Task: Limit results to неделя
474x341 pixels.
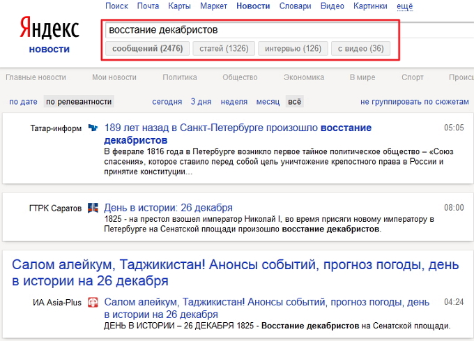Action: click(234, 102)
